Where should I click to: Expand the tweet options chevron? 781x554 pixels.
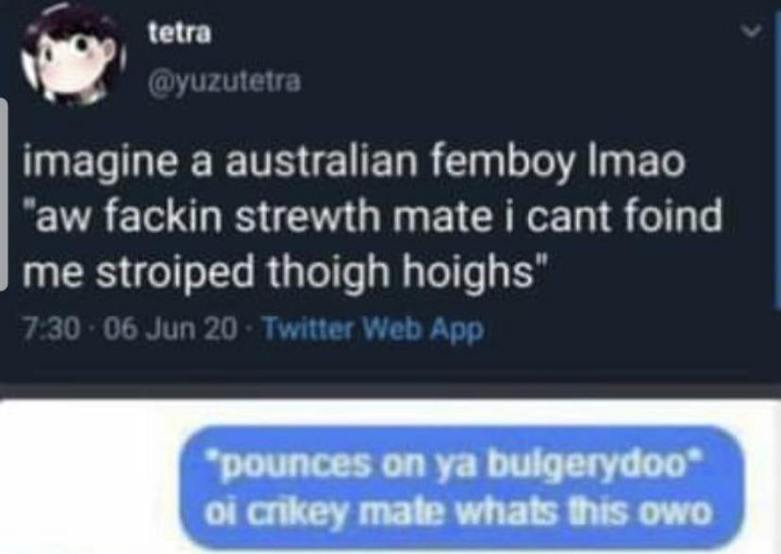[751, 32]
